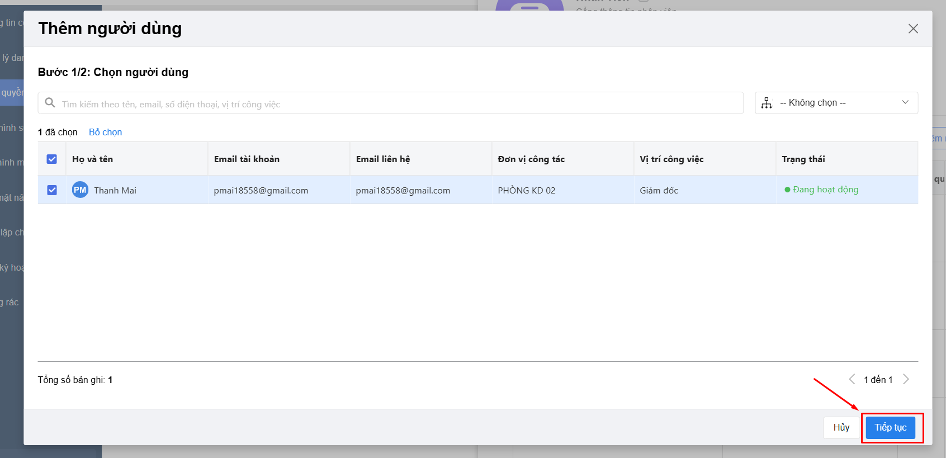Click the organization tree icon
The height and width of the screenshot is (458, 946).
pyautogui.click(x=767, y=103)
